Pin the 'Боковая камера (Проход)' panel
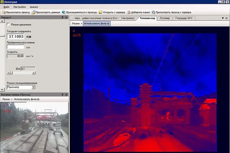The image size is (230, 153). pyautogui.click(x=62, y=95)
